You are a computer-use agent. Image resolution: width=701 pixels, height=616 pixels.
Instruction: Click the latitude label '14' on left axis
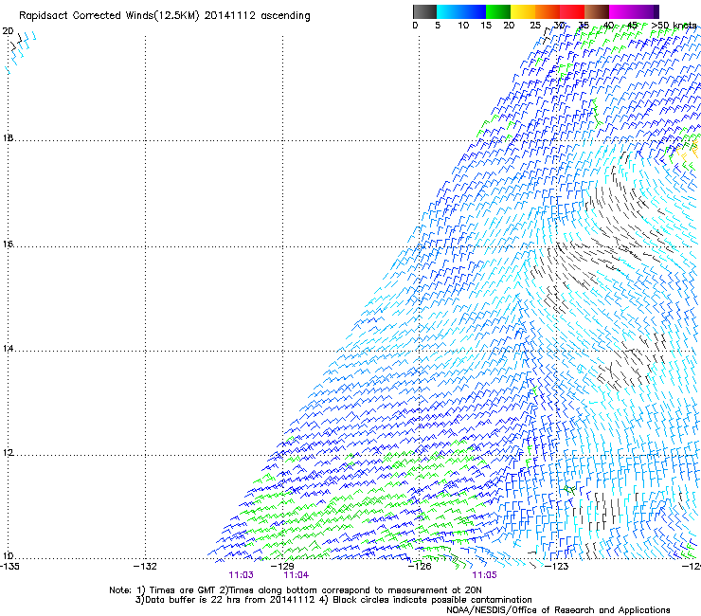[8, 348]
